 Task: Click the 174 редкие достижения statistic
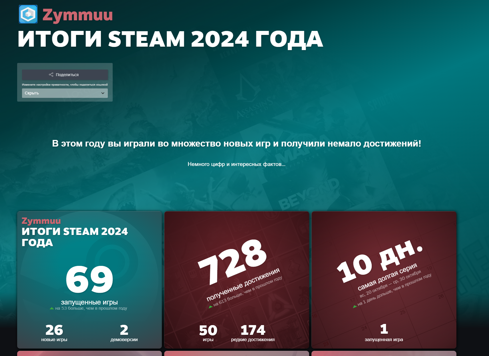point(253,333)
